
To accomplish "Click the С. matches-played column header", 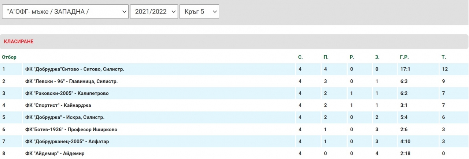I will [x=300, y=57].
